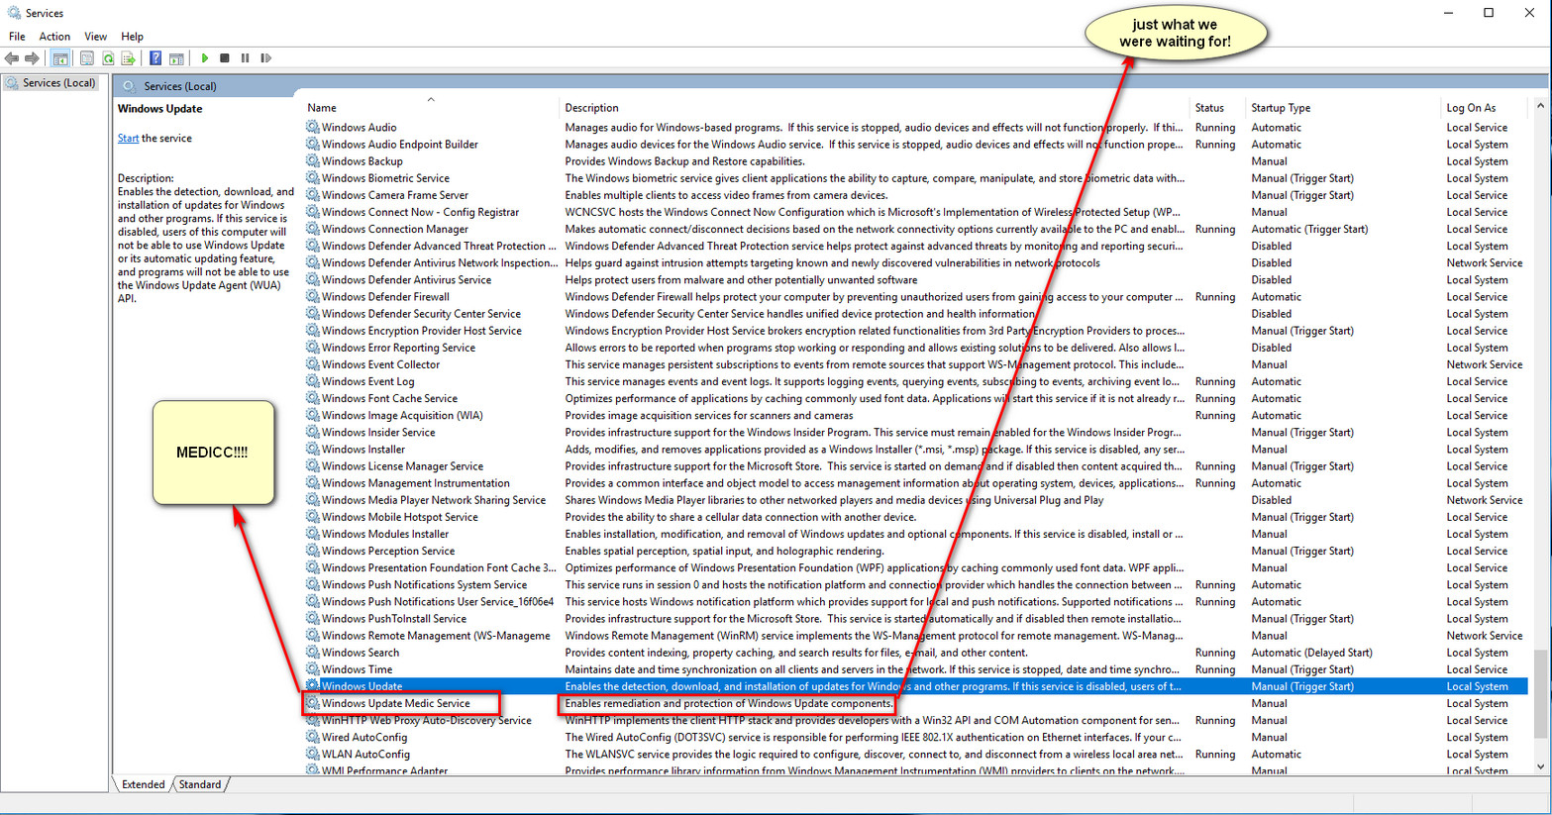Switch to the Extended tab
The height and width of the screenshot is (815, 1552).
pos(144,784)
